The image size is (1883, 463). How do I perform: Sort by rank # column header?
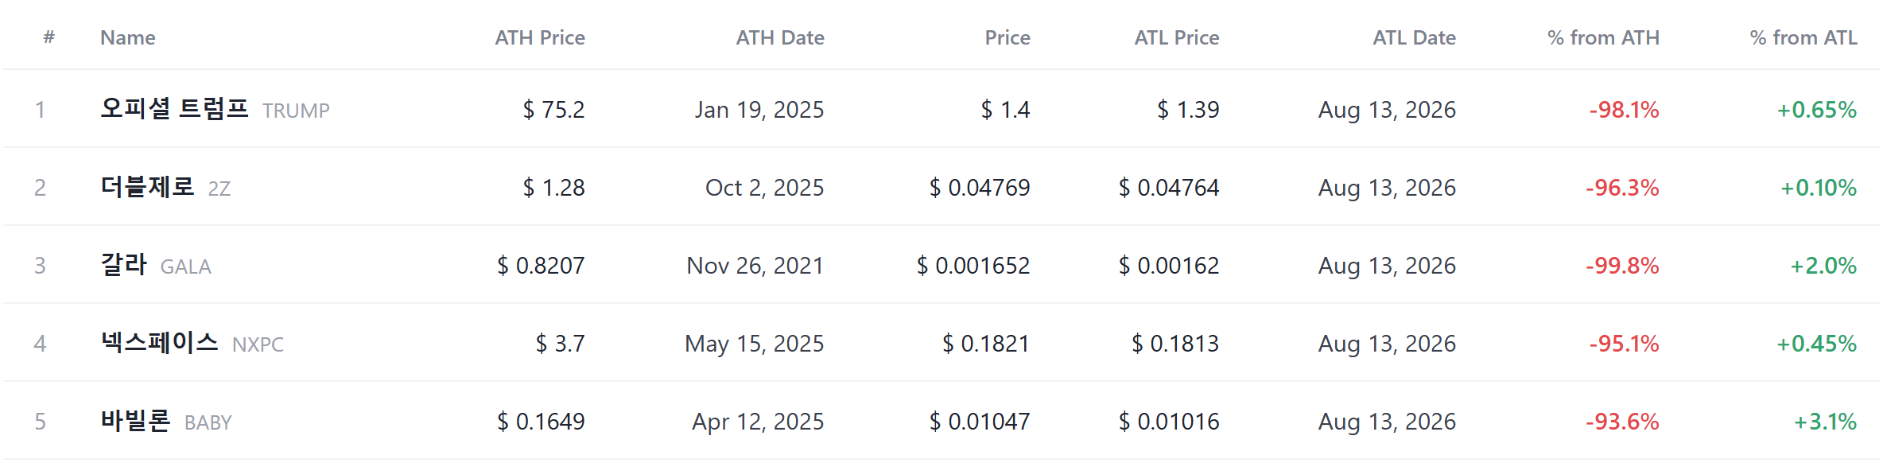49,37
